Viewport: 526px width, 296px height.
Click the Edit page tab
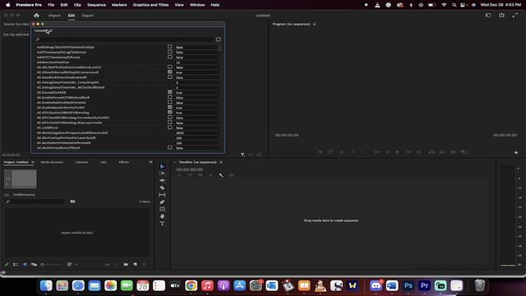[x=72, y=16]
